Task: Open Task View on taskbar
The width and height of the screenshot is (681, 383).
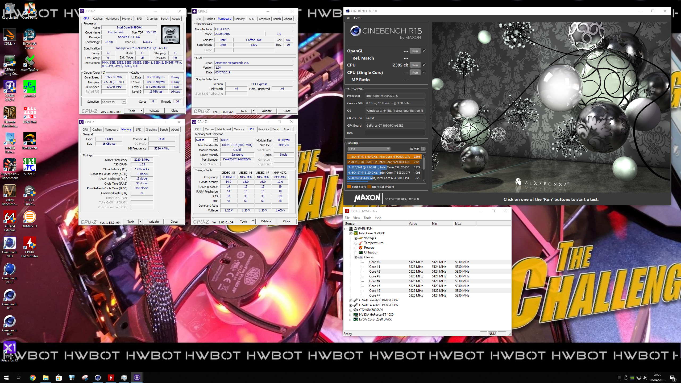Action: [x=19, y=378]
